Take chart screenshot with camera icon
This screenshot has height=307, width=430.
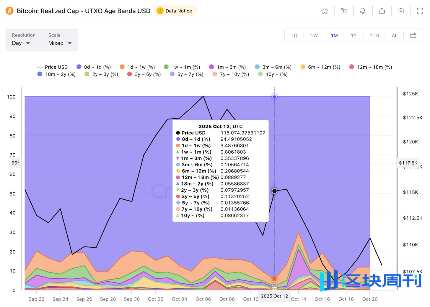tap(401, 11)
